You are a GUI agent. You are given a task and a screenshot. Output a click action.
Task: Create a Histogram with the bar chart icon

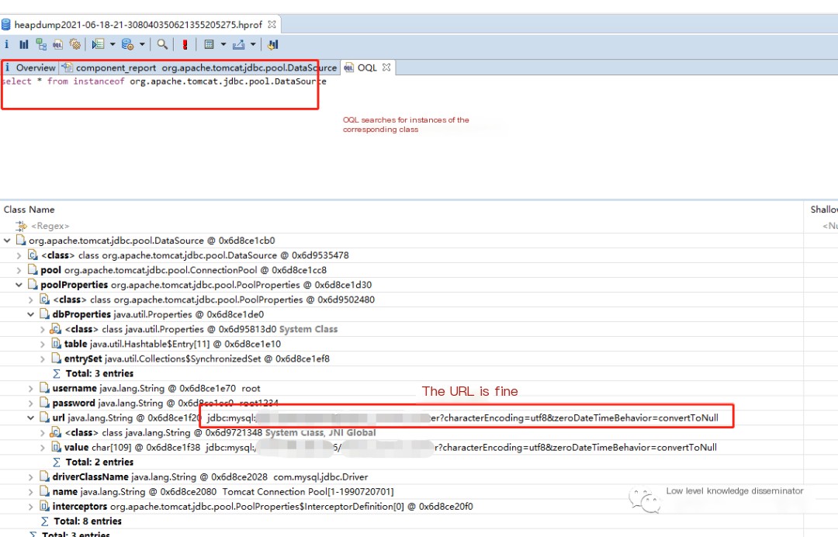click(x=24, y=44)
